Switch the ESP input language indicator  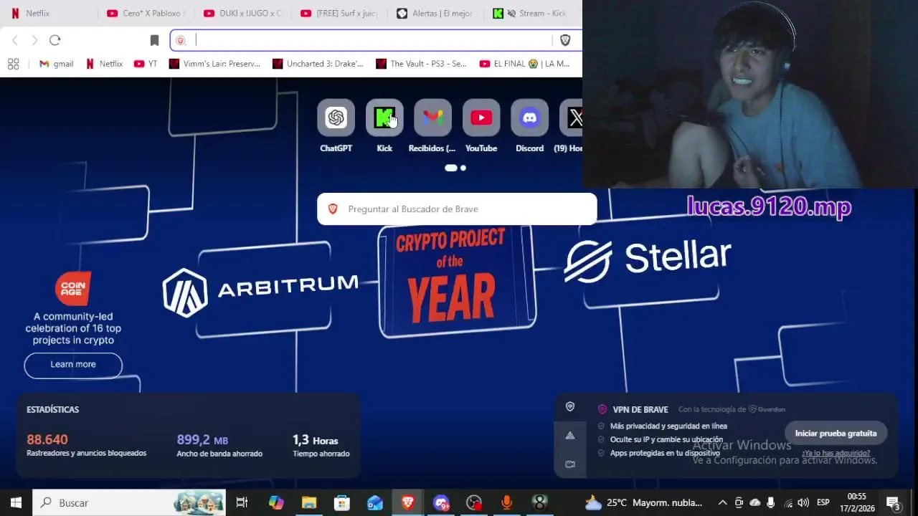pos(823,503)
